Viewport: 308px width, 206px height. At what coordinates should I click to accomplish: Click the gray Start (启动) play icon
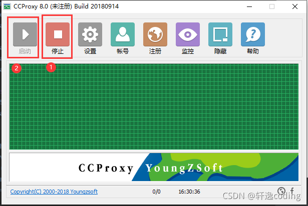pyautogui.click(x=25, y=34)
